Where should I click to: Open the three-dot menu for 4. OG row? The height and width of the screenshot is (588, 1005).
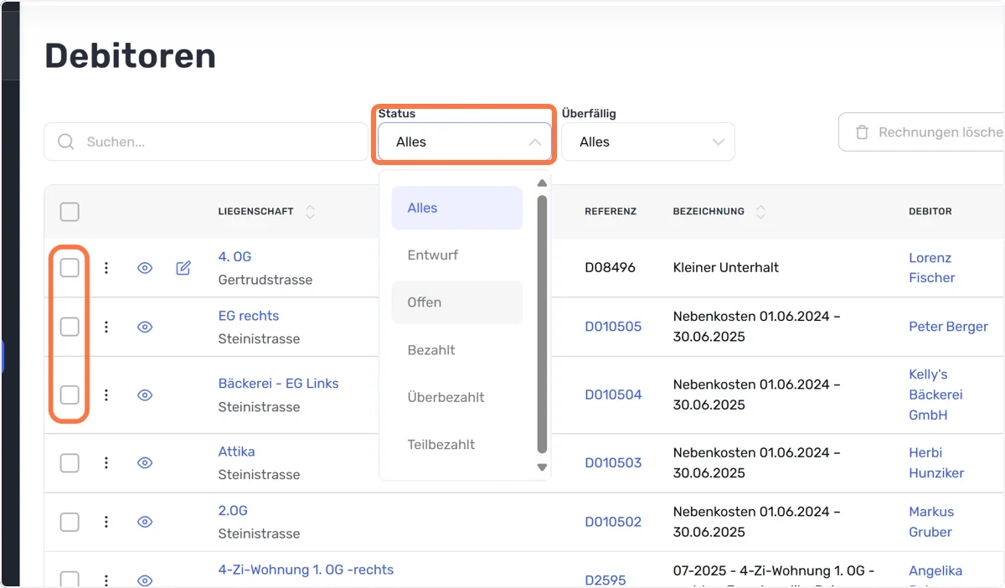tap(106, 268)
